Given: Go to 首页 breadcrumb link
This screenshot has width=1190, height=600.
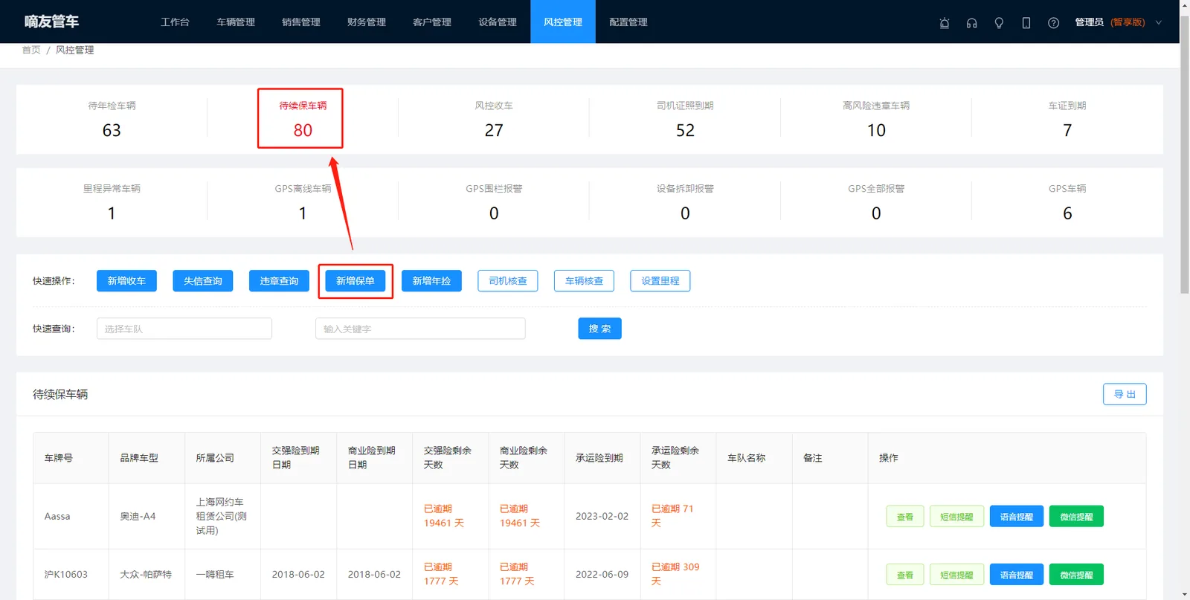Looking at the screenshot, I should click(31, 50).
